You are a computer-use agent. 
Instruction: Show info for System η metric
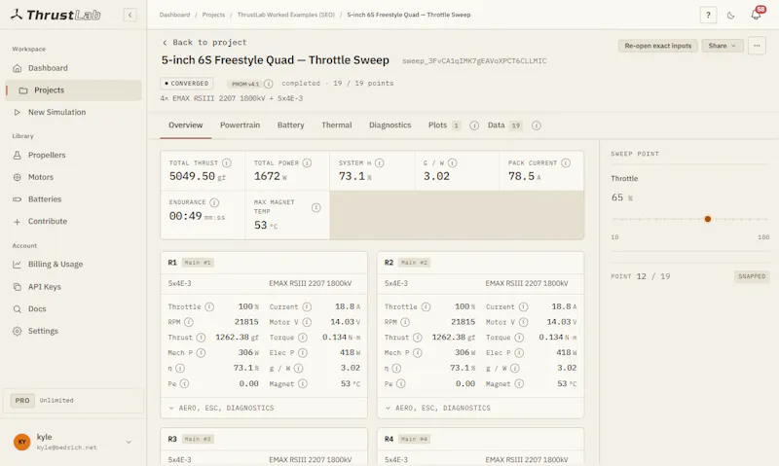(380, 162)
